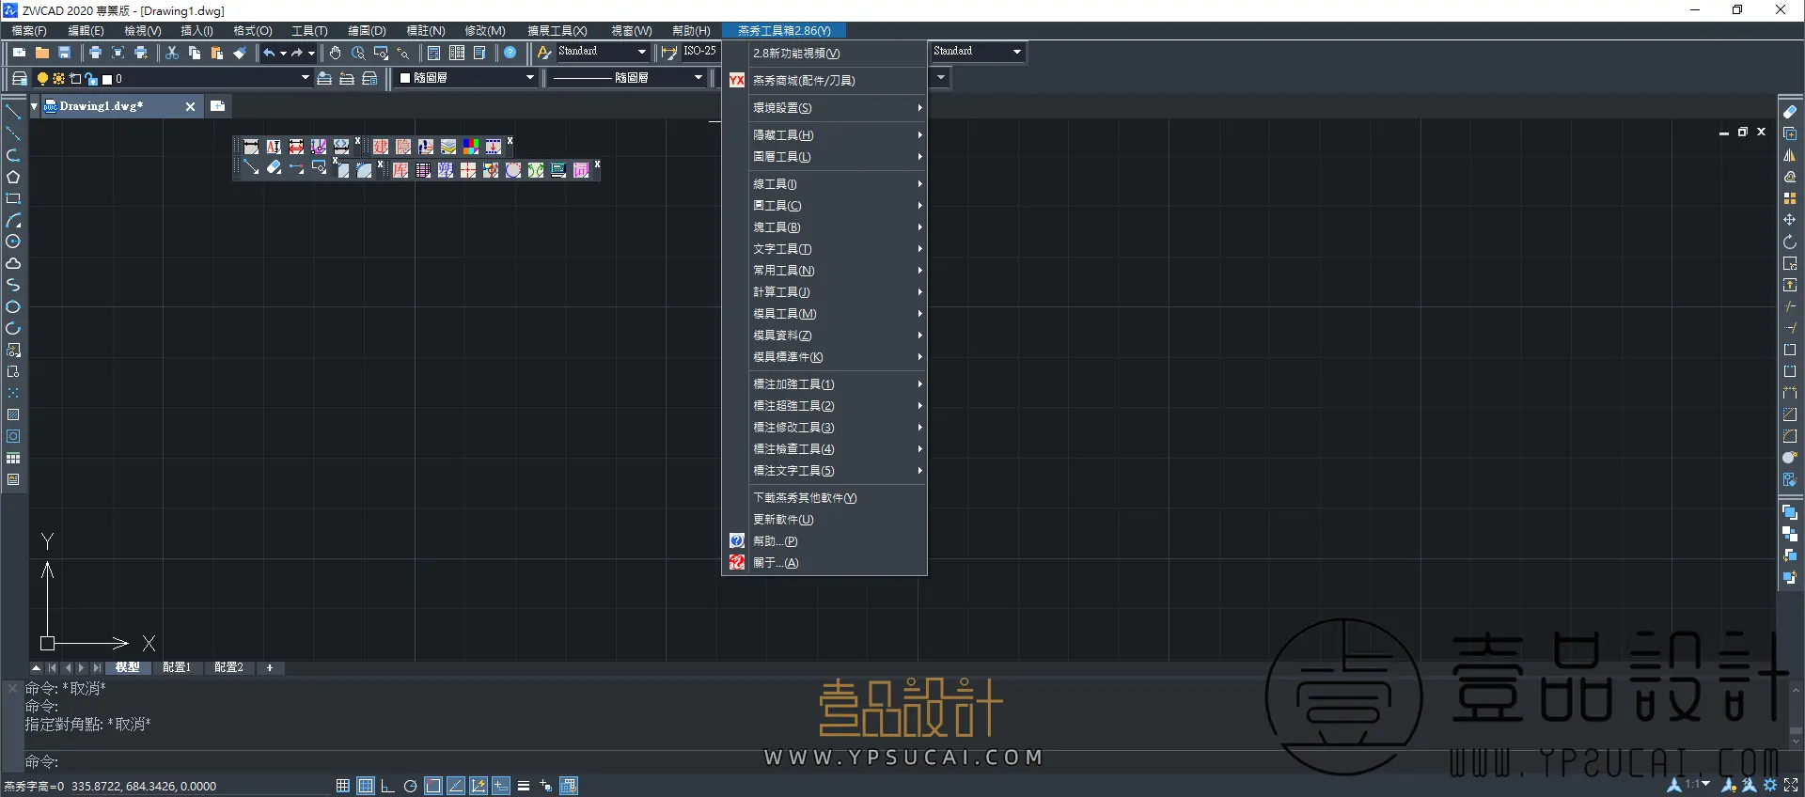Toggle Snap mode in status bar
1805x797 pixels.
[343, 786]
